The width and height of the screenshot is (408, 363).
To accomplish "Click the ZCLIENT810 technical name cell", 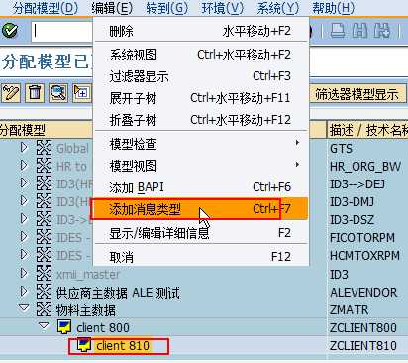I will click(363, 346).
